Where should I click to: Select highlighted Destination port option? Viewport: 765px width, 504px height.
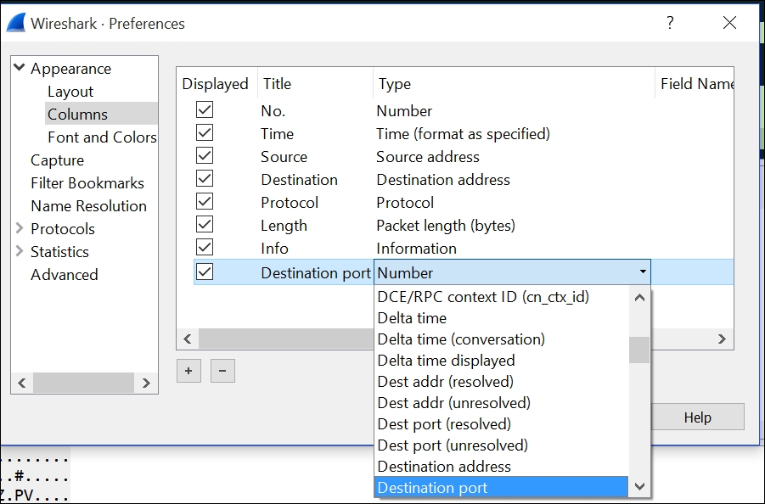click(502, 487)
